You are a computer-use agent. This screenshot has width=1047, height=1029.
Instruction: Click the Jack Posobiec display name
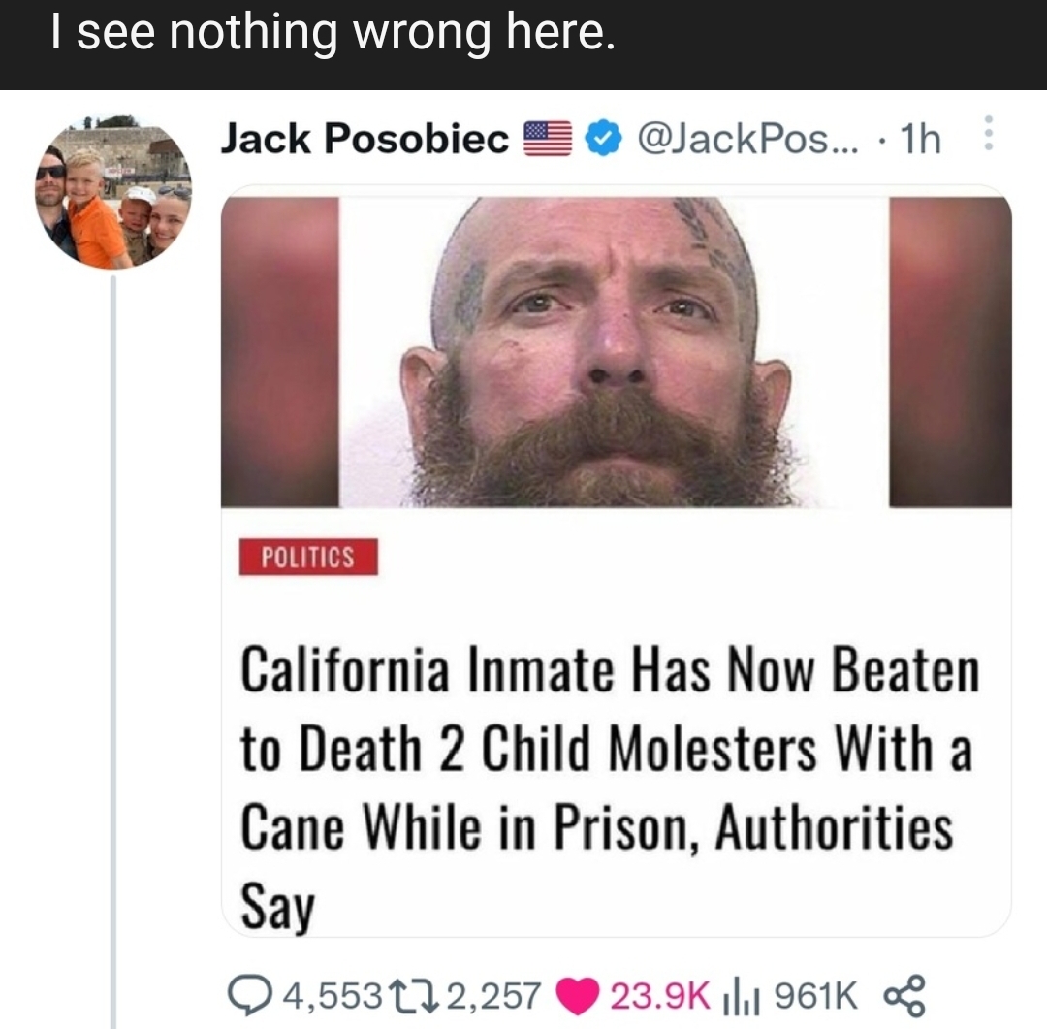pyautogui.click(x=365, y=139)
